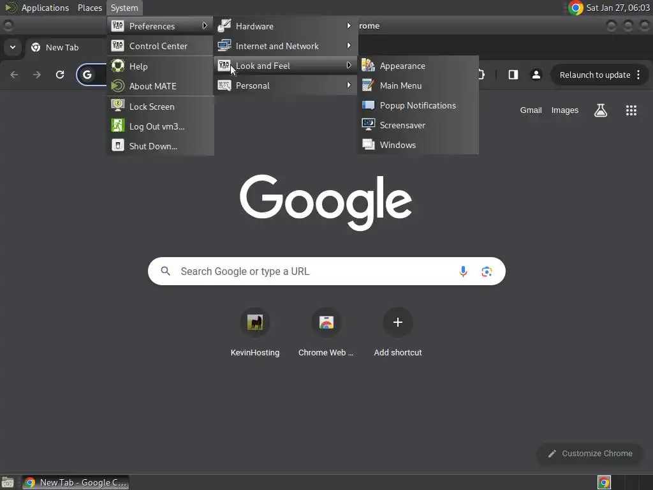Click the Lock Screen icon
This screenshot has height=490, width=653.
click(x=118, y=106)
